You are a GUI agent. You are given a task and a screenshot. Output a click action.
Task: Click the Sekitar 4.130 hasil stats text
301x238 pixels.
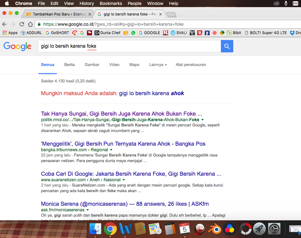68,81
